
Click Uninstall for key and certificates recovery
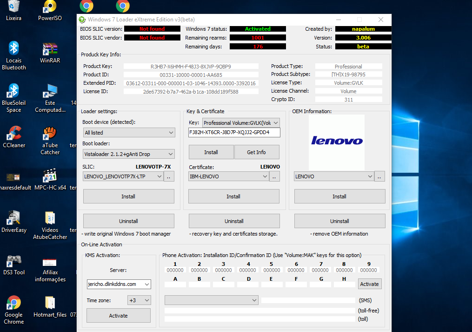pyautogui.click(x=234, y=221)
